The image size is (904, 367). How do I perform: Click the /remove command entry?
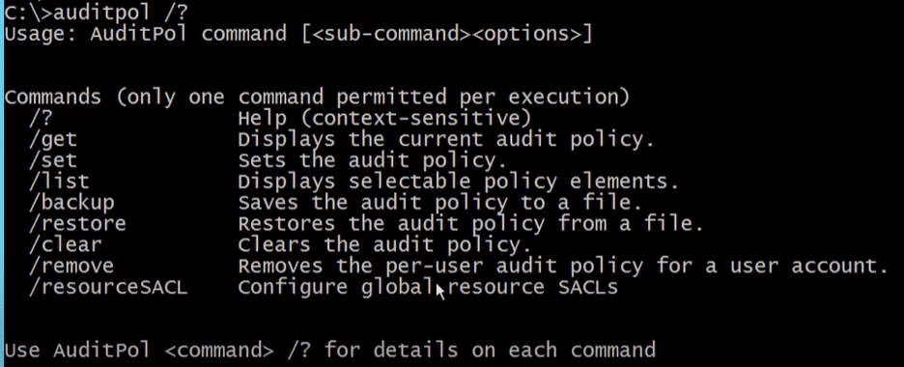pos(71,266)
